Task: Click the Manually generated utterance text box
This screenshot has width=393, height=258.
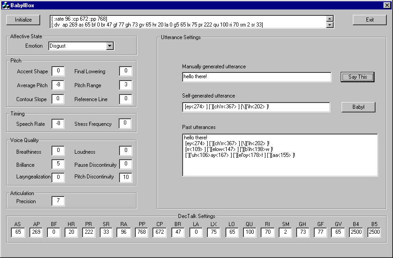Action: (256, 77)
